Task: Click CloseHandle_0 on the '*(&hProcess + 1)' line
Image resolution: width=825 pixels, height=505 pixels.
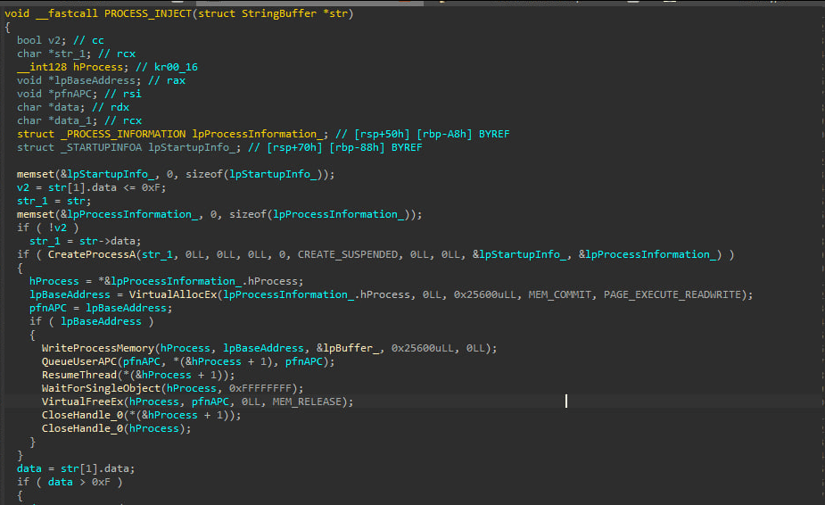Action: click(x=82, y=416)
